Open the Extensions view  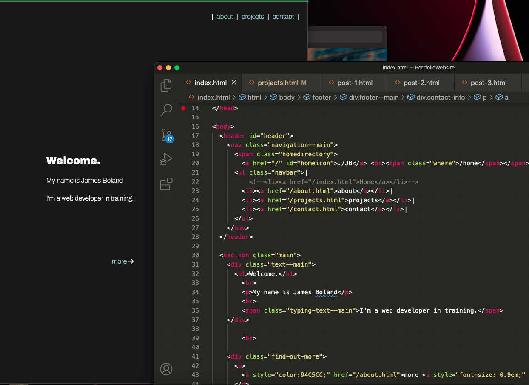(x=166, y=184)
